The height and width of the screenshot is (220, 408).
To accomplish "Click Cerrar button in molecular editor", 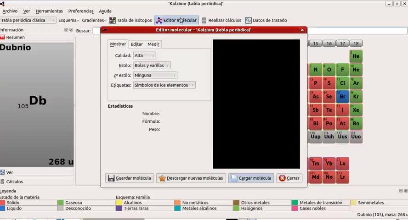I will click(x=289, y=178).
